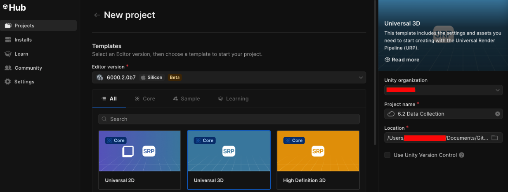Go back using the arrow beside New project
The height and width of the screenshot is (192, 508).
[x=97, y=15]
